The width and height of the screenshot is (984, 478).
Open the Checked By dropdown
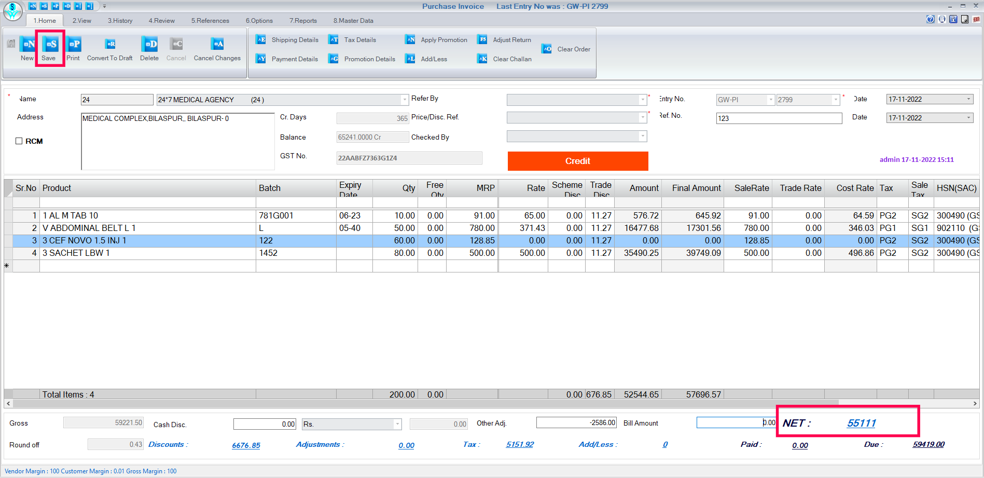643,136
